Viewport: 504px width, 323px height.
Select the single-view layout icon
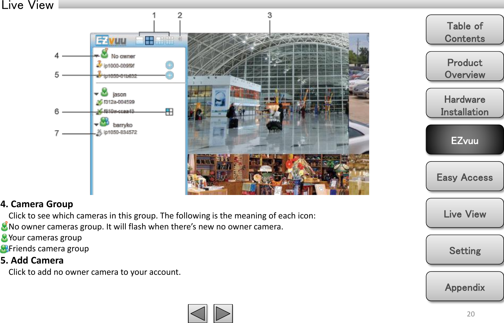click(140, 40)
